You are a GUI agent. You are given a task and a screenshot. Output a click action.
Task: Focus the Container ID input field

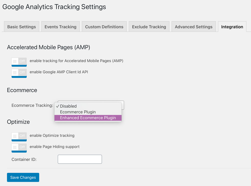pyautogui.click(x=80, y=159)
